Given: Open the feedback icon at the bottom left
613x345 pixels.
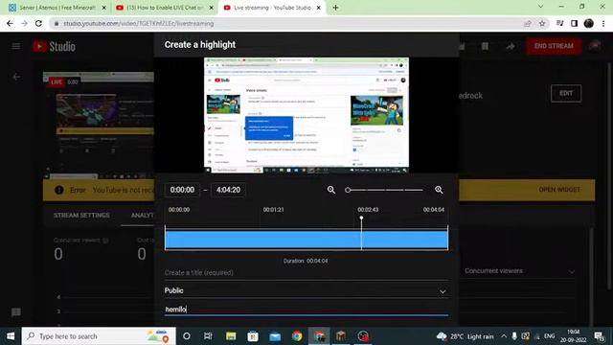Looking at the screenshot, I should [x=16, y=312].
